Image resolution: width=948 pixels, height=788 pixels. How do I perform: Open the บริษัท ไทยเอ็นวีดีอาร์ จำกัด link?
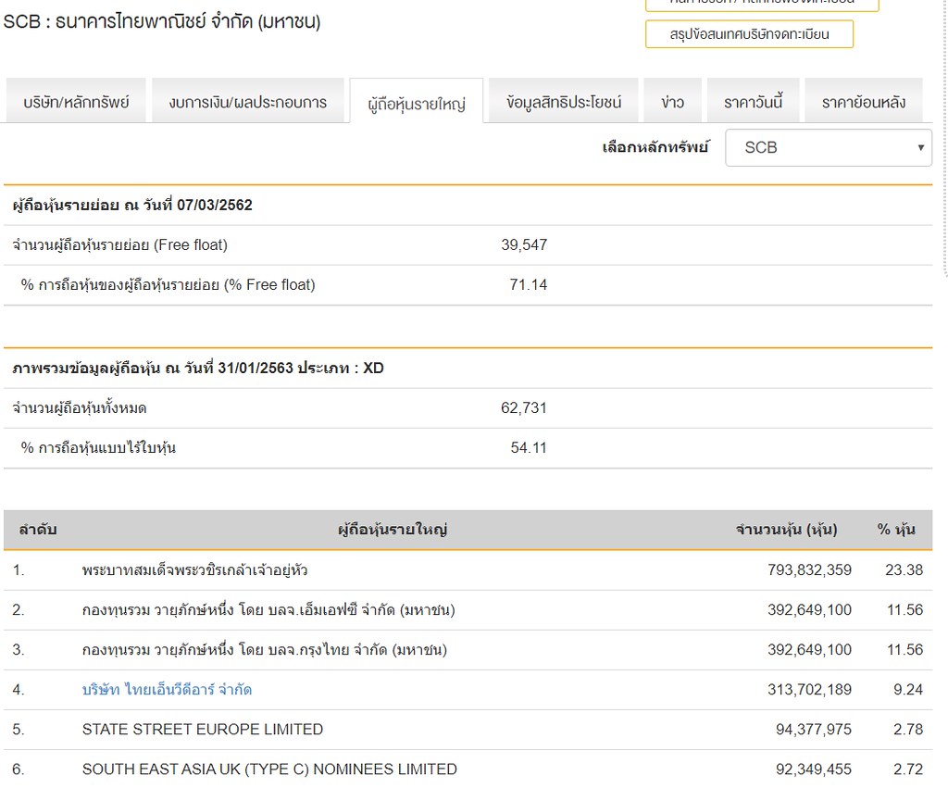pos(167,690)
